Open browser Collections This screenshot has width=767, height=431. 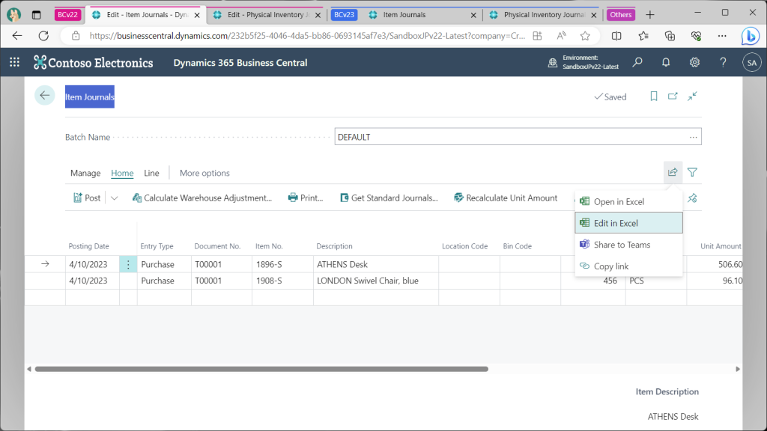click(x=670, y=36)
